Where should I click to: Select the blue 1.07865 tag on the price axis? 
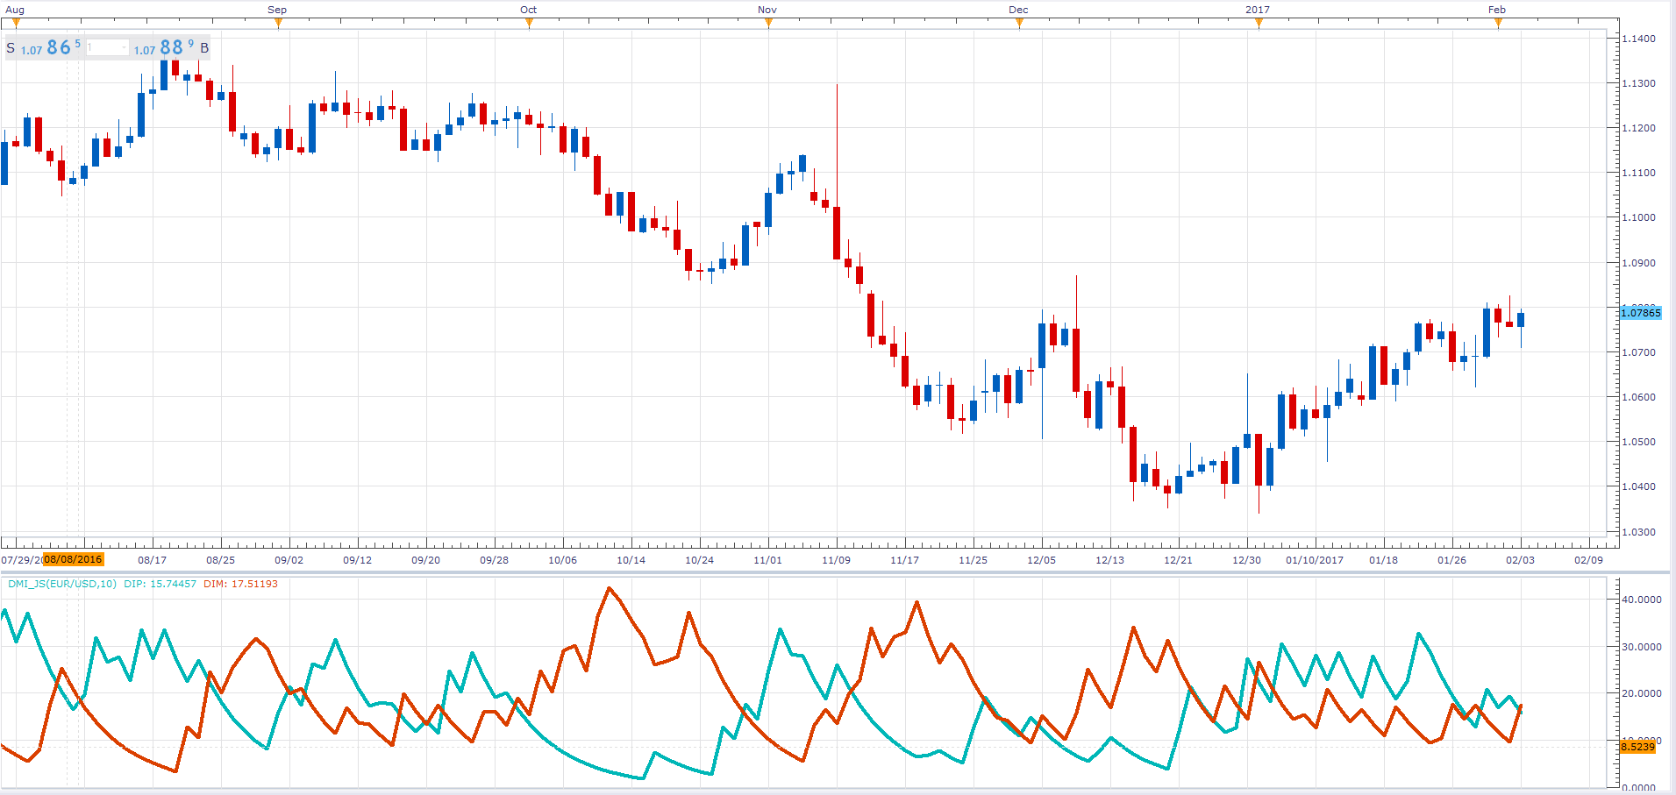[1640, 313]
